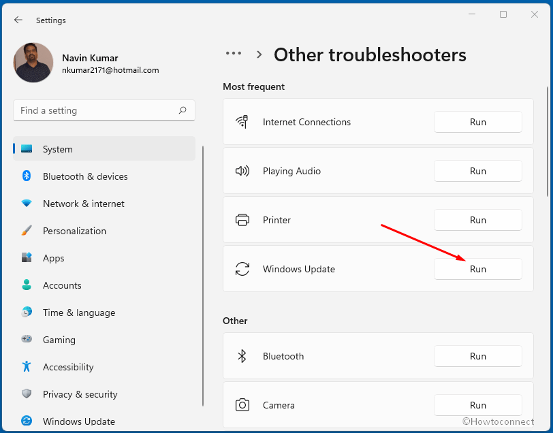
Task: Click the Windows Update troubleshooter refresh icon
Action: [242, 269]
